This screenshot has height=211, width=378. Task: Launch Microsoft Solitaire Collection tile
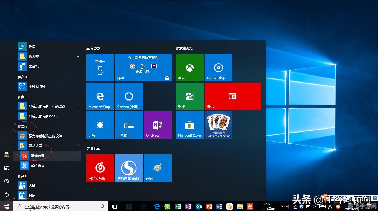click(219, 125)
